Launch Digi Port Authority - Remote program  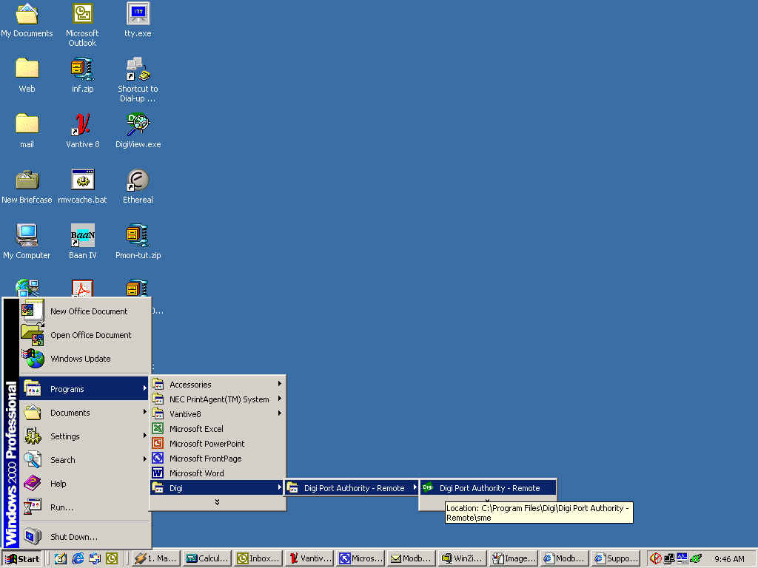489,488
